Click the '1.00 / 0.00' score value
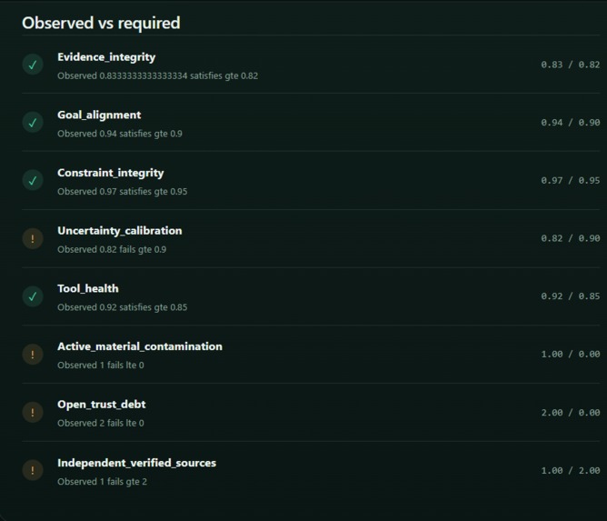The image size is (607, 521). (x=571, y=355)
